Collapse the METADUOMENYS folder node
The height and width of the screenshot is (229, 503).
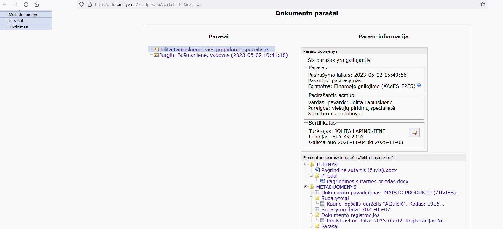(306, 187)
